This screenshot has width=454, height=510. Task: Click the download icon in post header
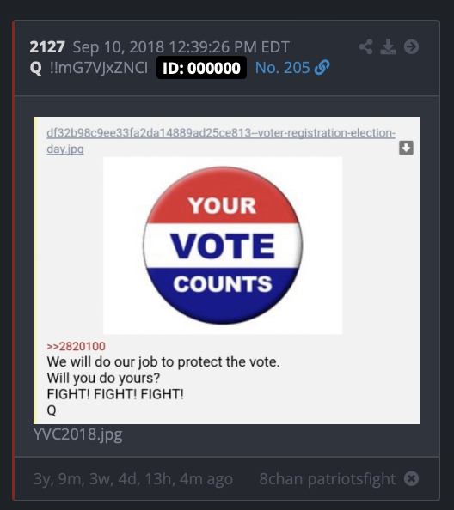click(x=388, y=46)
